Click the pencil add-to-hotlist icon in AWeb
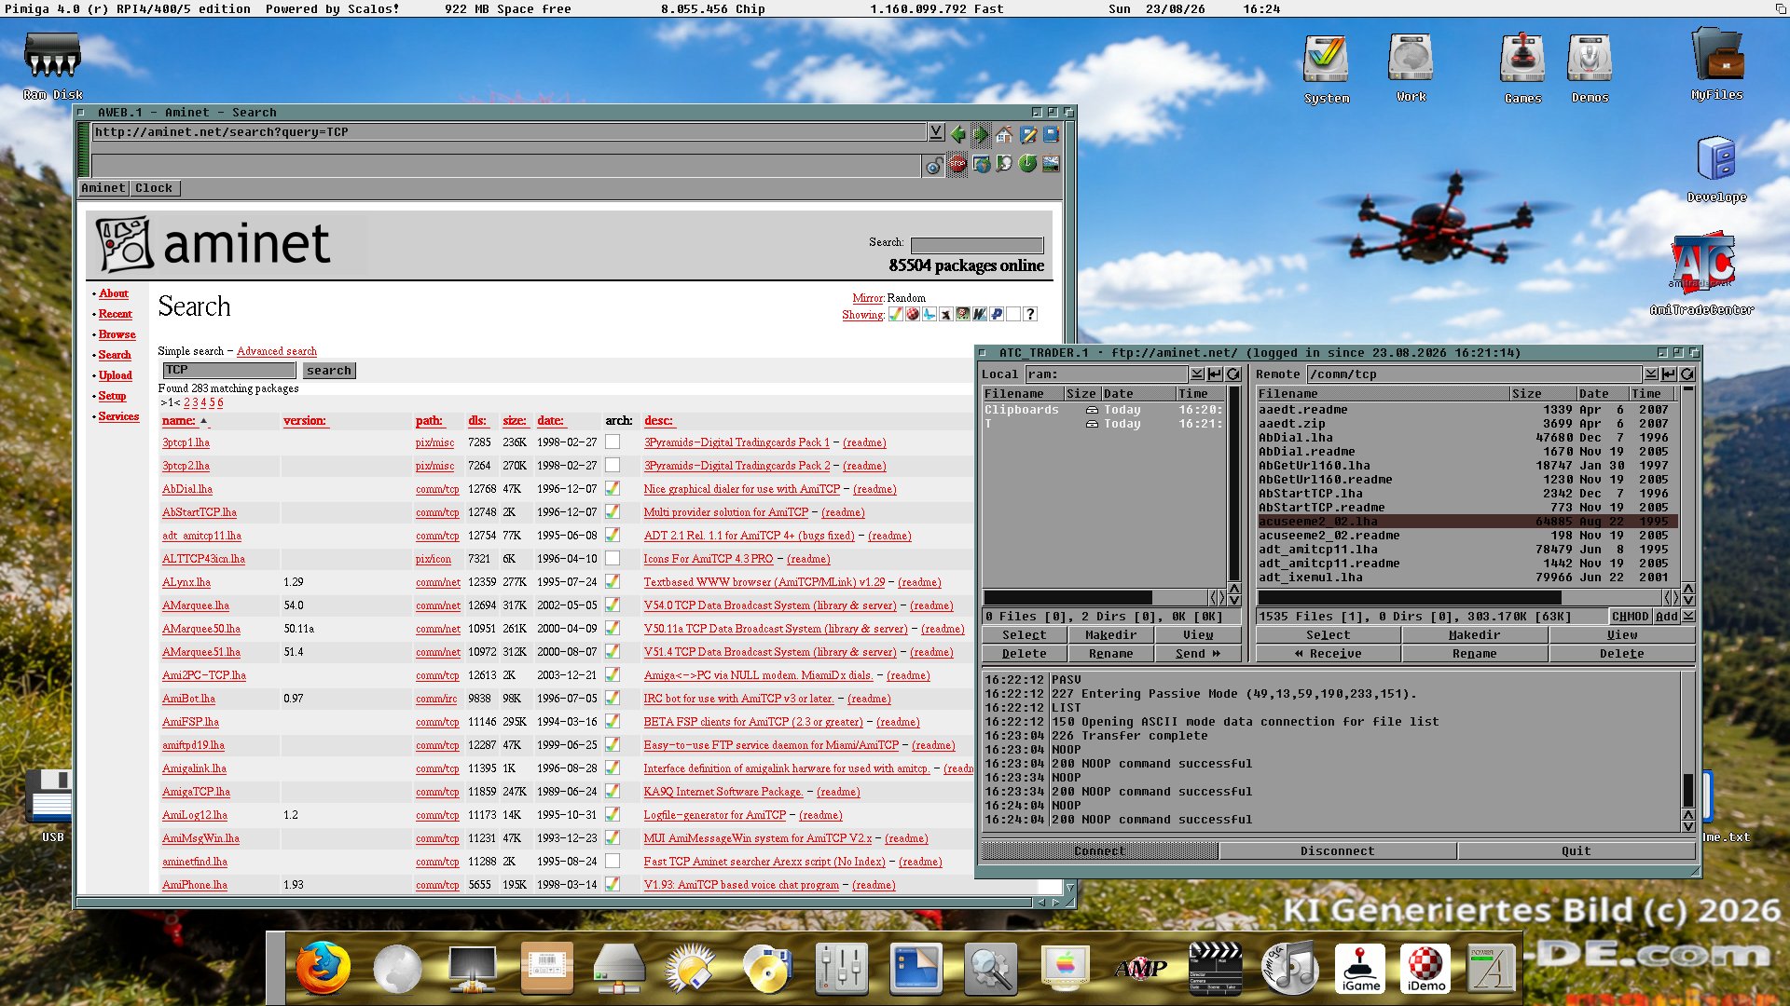The height and width of the screenshot is (1006, 1790). click(1028, 134)
